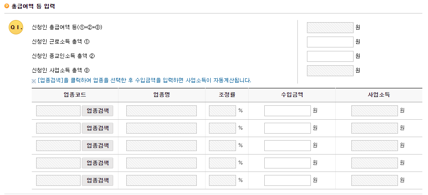Click the disabled 신청인 사업소득 총액 field
The image size is (428, 195).
click(x=330, y=71)
